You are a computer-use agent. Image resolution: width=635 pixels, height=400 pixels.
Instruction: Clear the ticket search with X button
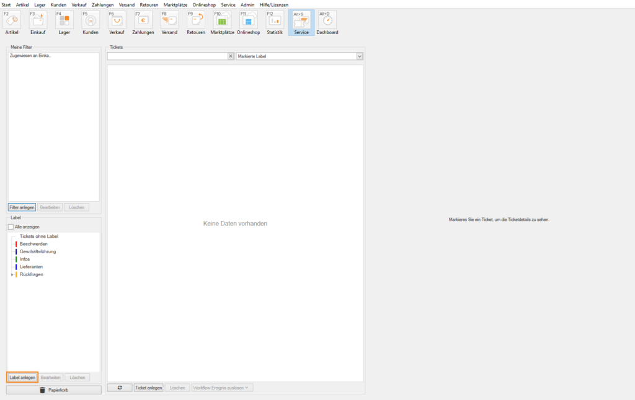pyautogui.click(x=231, y=56)
